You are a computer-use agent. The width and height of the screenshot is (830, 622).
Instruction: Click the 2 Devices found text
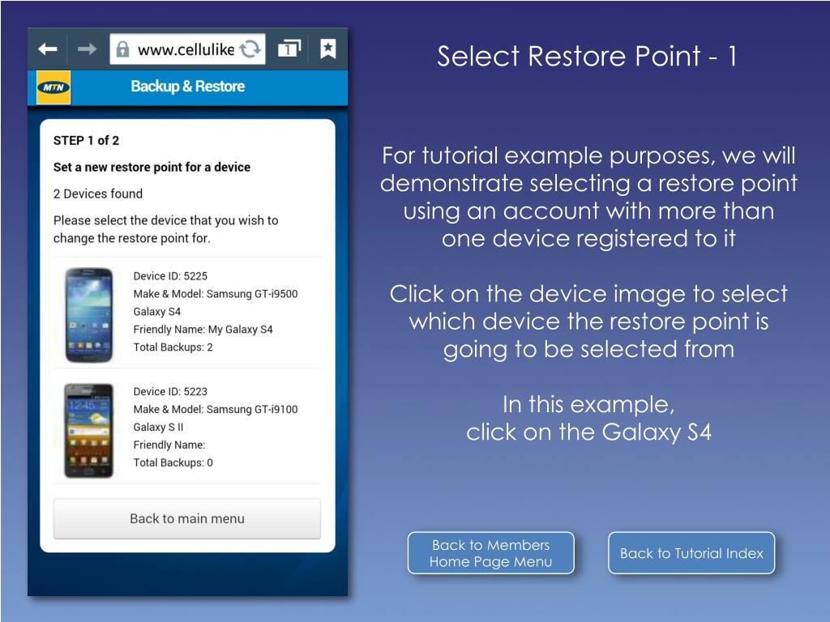(98, 194)
